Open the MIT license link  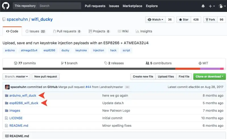click(x=203, y=63)
